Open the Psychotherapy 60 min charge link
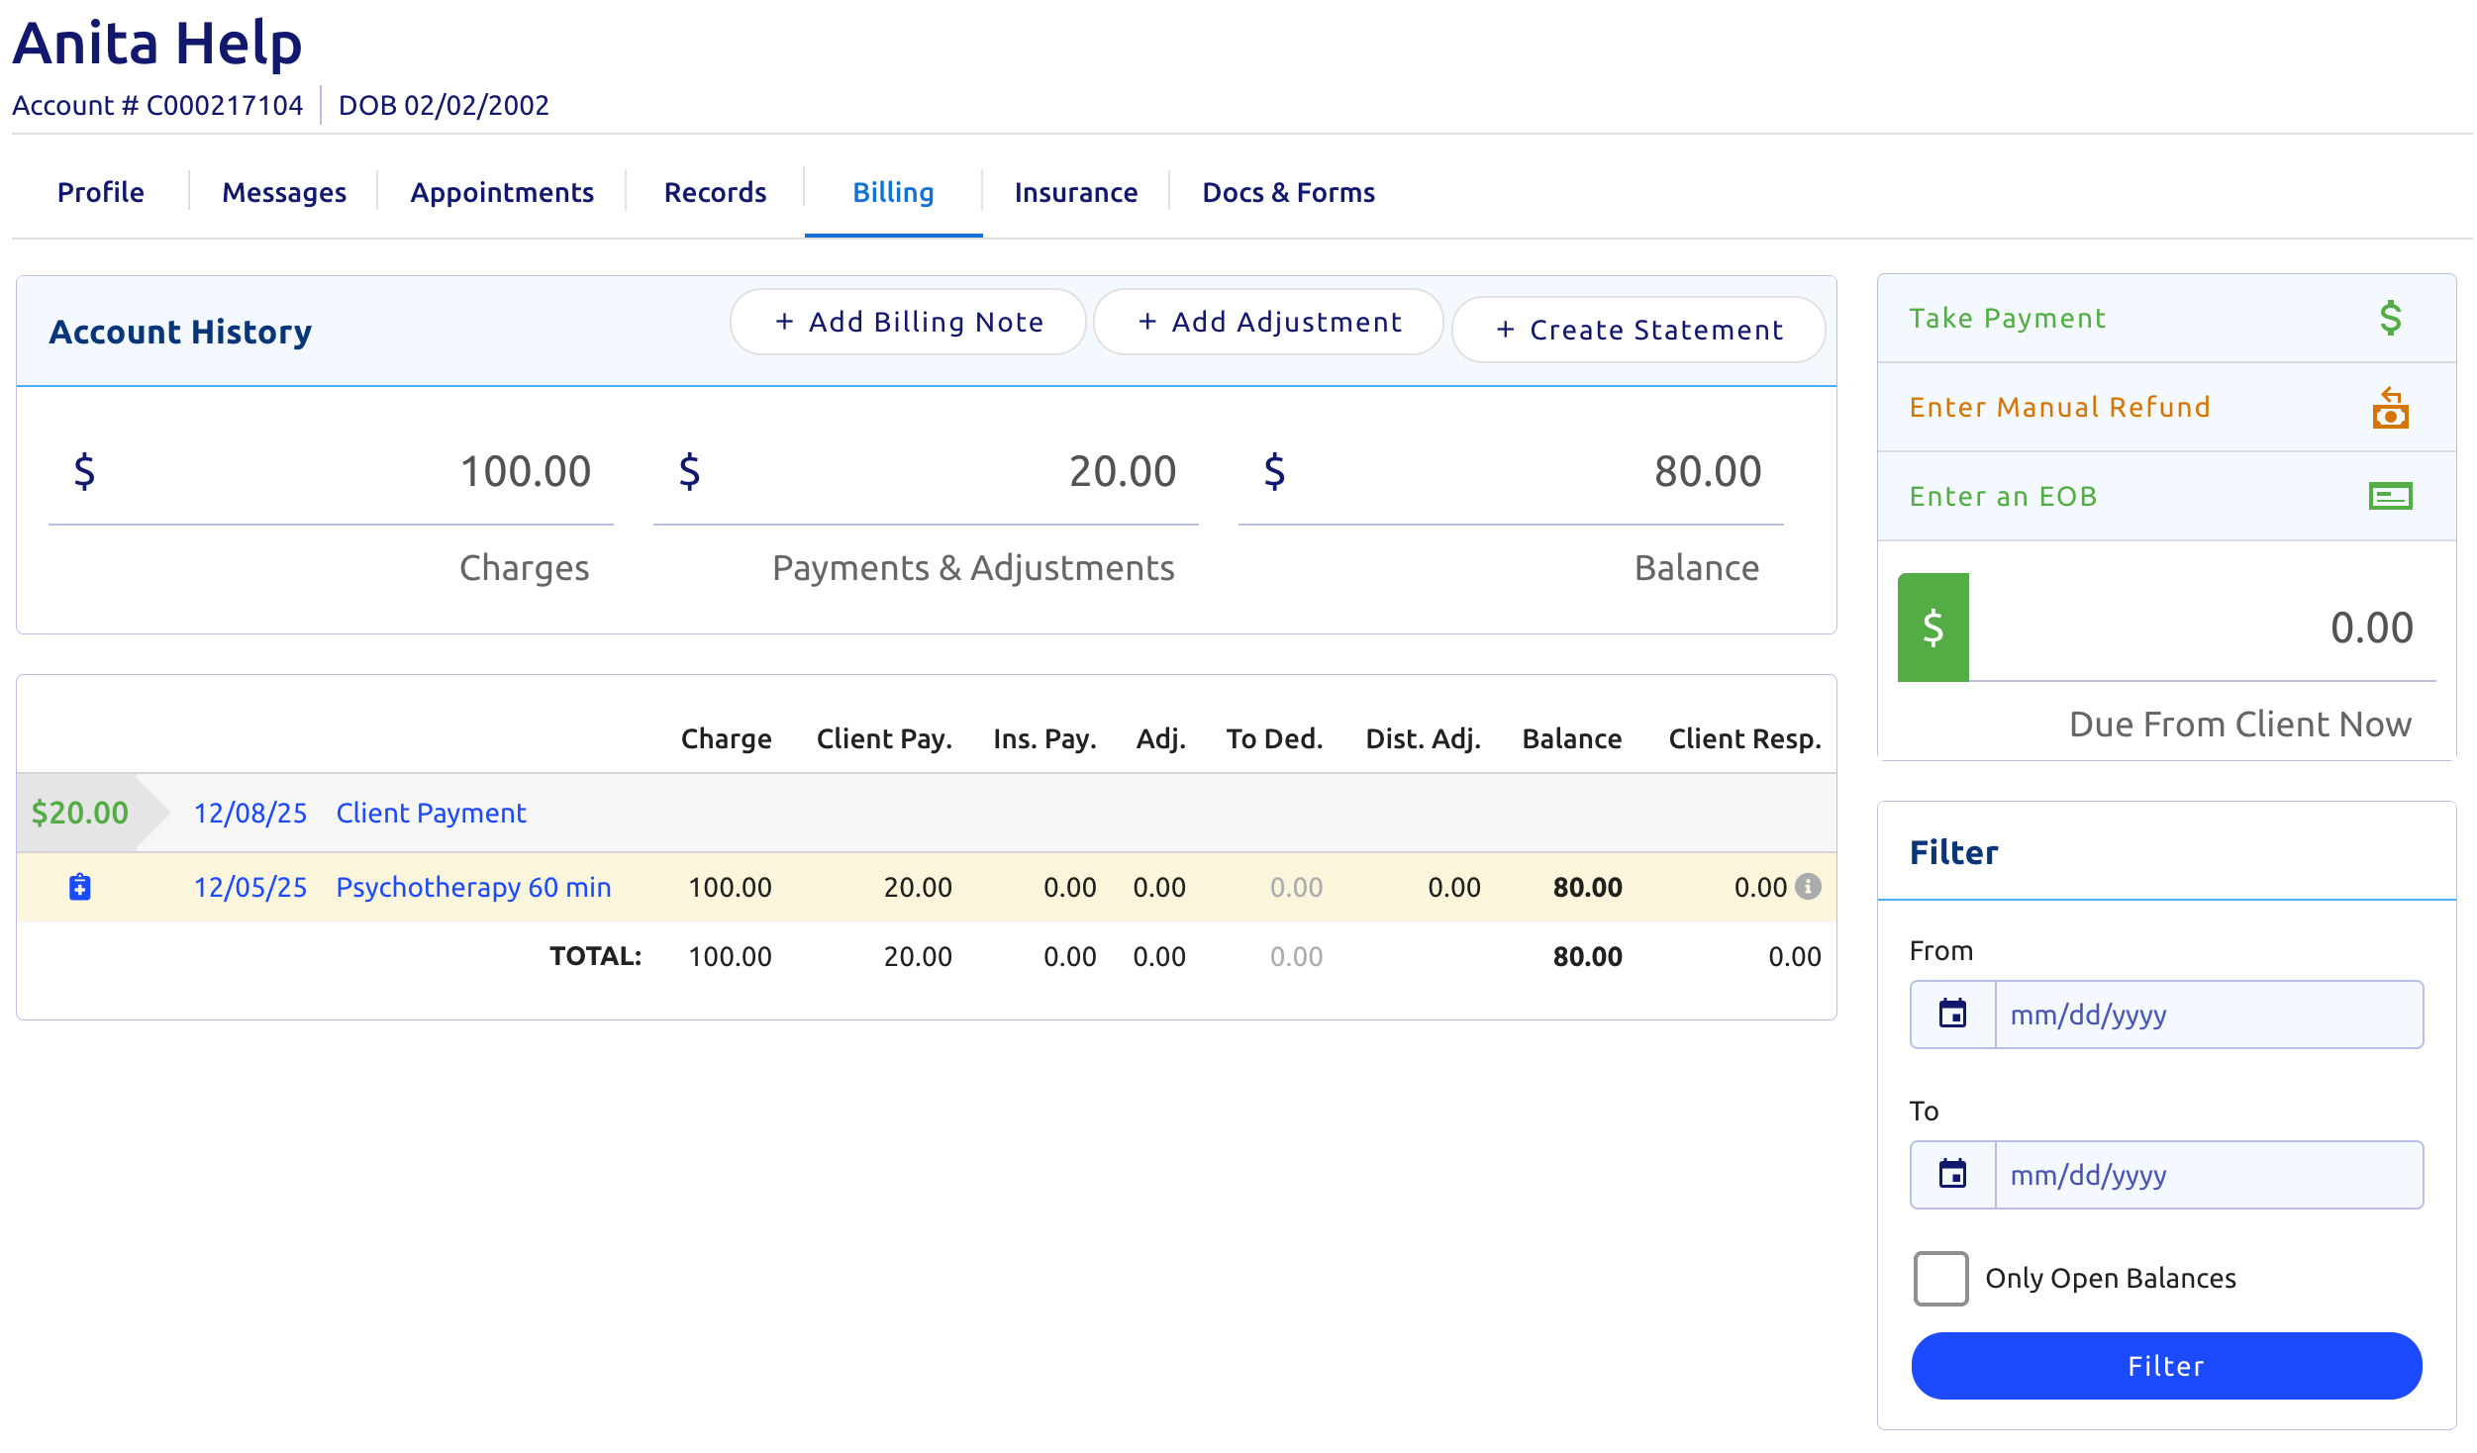2477x1453 pixels. click(473, 887)
